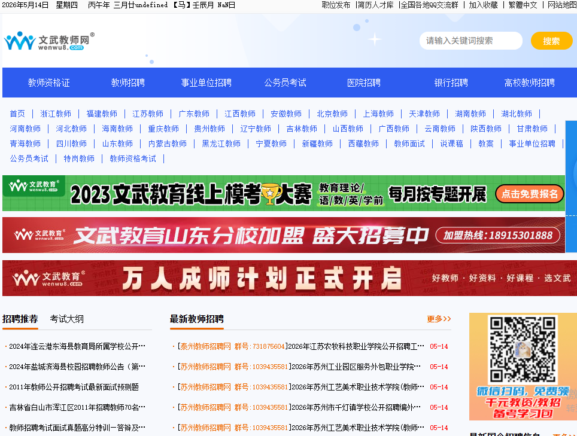Open 公务员考试 in blue nav bar
This screenshot has height=436, width=577.
(285, 83)
